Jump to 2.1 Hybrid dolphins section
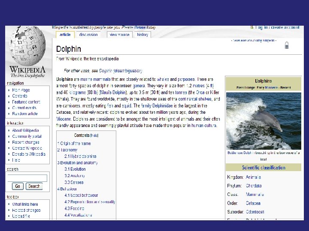 click(x=80, y=157)
